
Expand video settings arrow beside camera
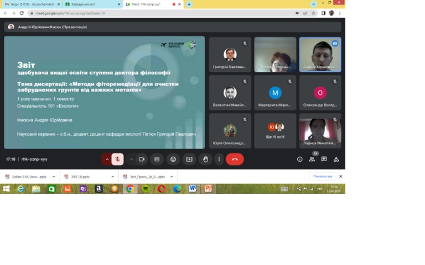[x=131, y=159]
